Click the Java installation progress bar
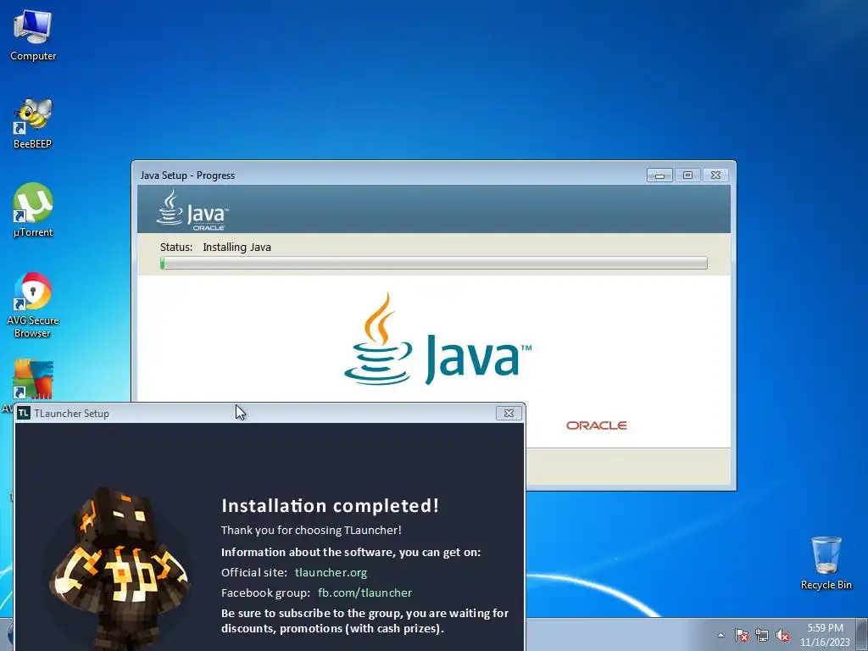 pos(433,263)
